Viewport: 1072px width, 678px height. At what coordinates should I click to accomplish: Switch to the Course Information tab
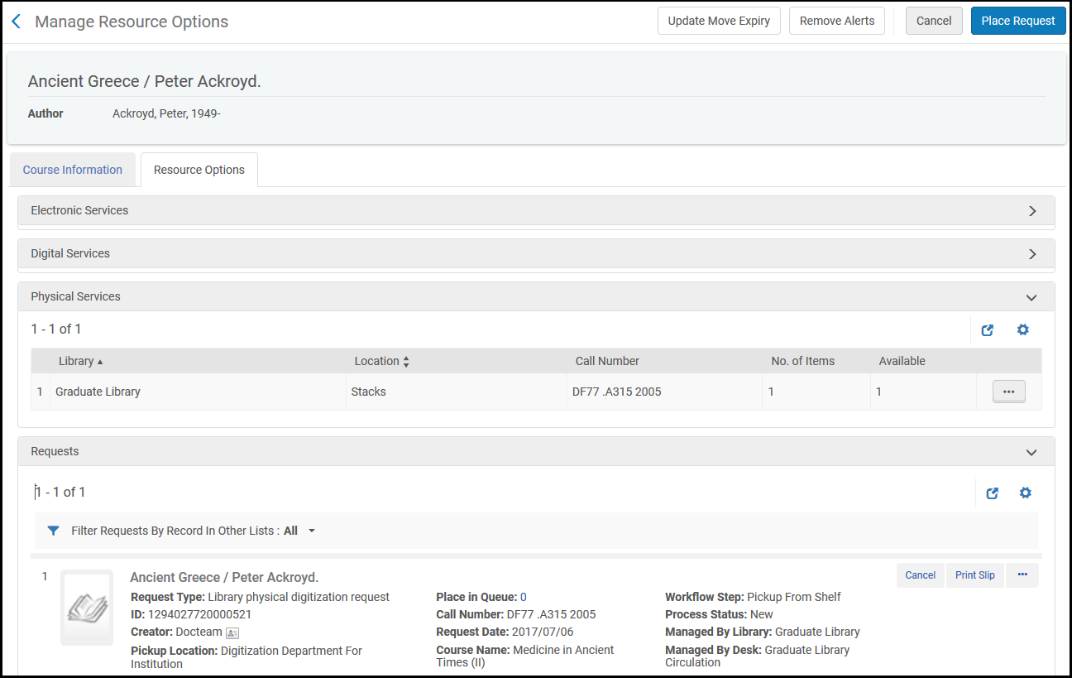coord(73,170)
